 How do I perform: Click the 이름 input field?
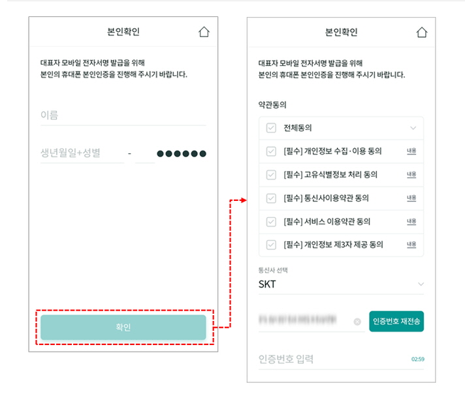pyautogui.click(x=123, y=115)
